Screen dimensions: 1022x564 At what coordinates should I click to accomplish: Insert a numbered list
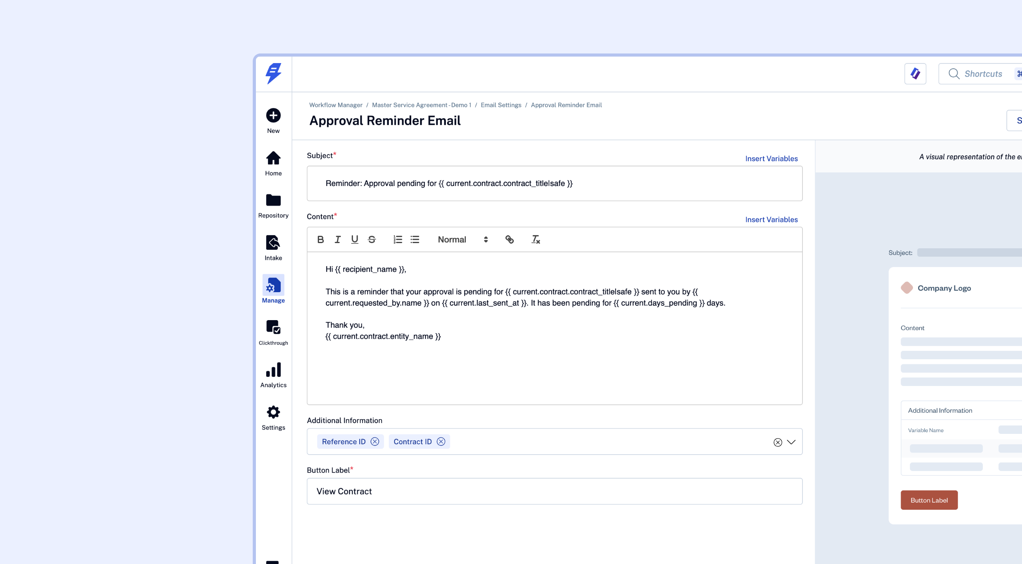point(398,239)
